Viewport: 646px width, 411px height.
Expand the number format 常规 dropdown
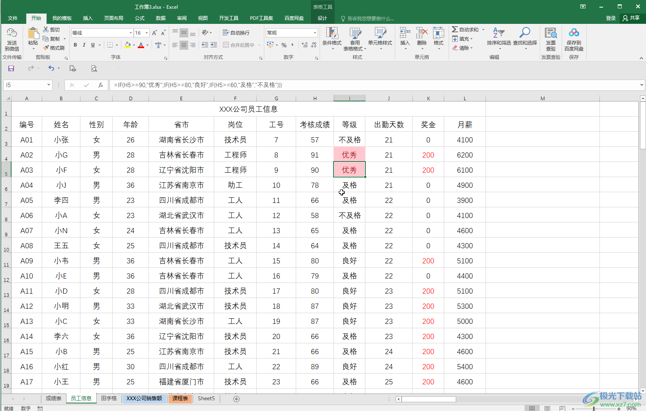click(315, 33)
